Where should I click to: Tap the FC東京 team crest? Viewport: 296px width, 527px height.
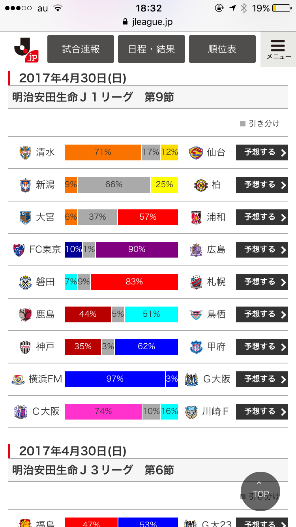19,250
